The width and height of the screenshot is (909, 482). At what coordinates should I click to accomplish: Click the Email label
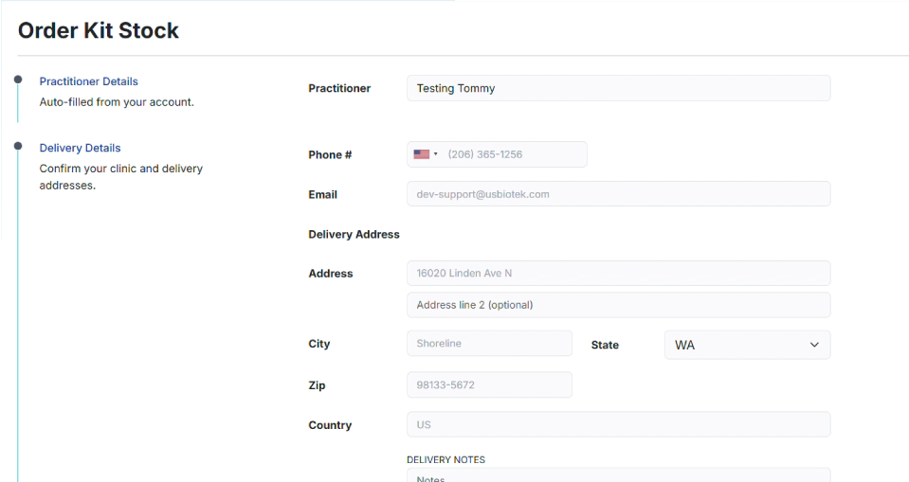pyautogui.click(x=322, y=195)
